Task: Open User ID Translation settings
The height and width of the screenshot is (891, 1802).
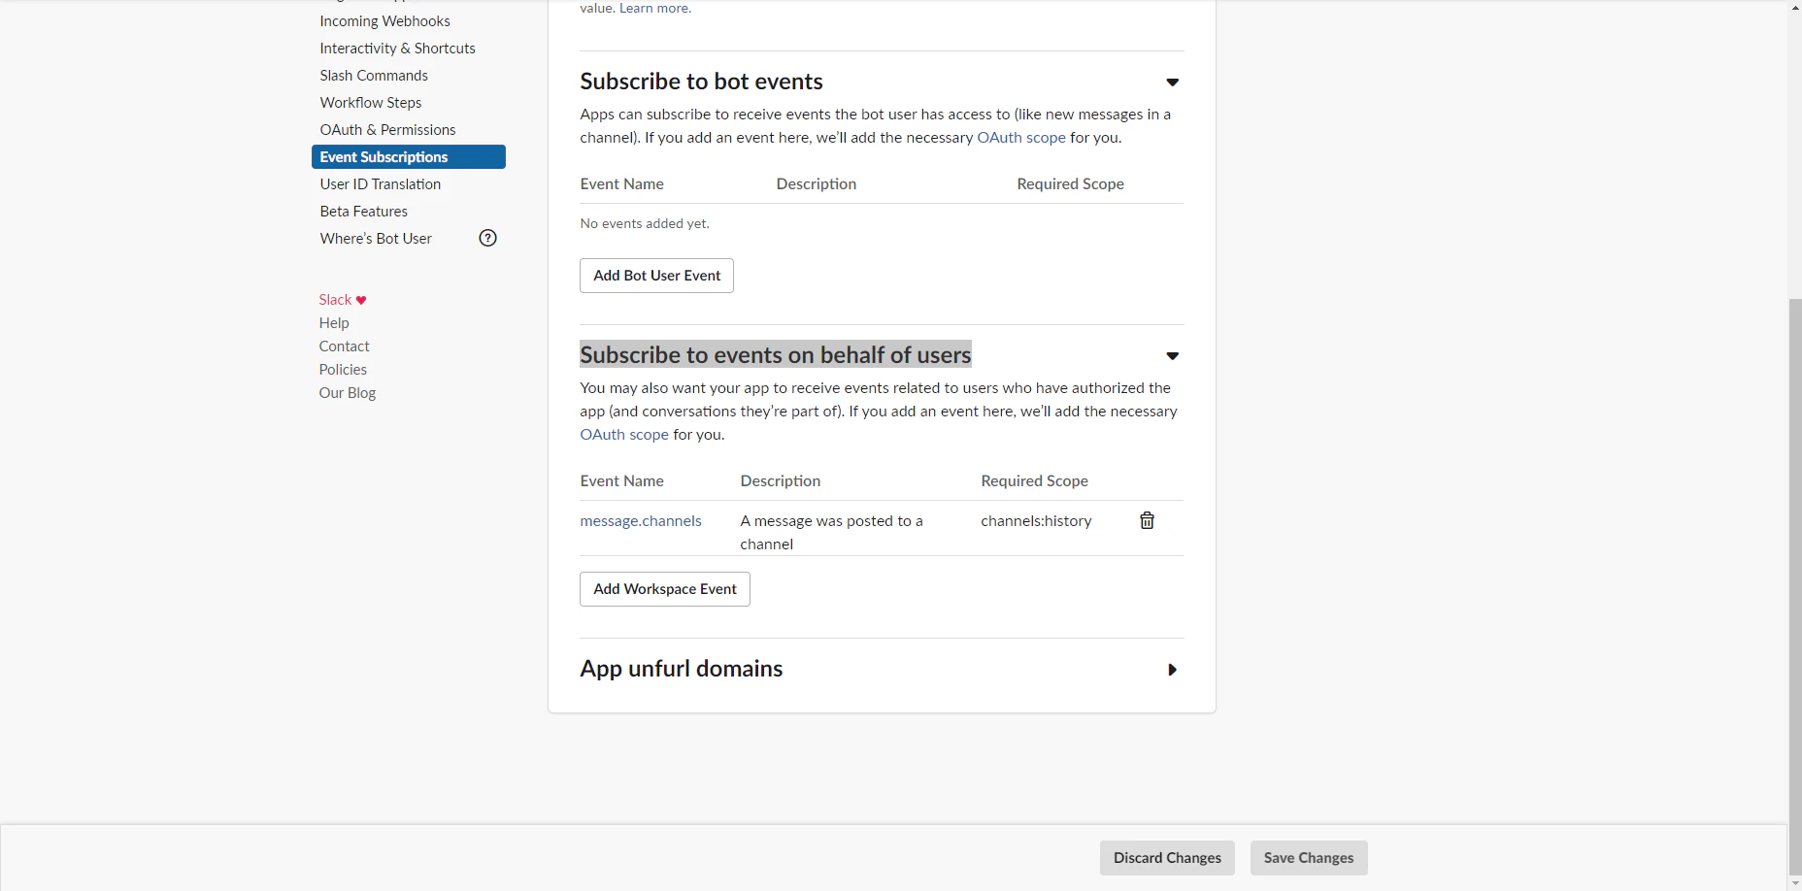Action: (381, 184)
